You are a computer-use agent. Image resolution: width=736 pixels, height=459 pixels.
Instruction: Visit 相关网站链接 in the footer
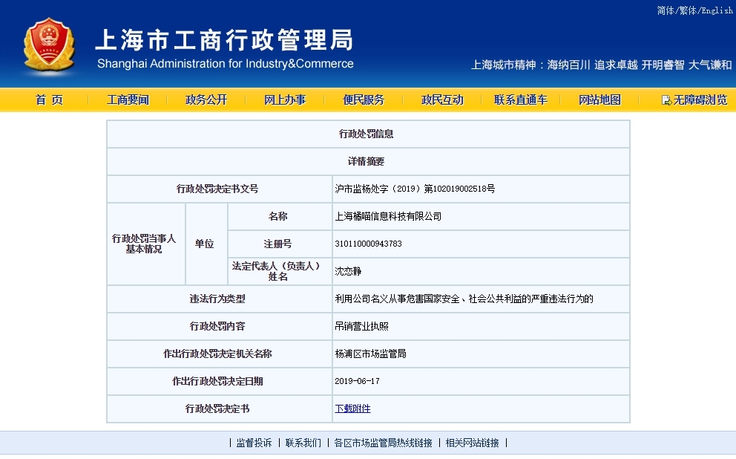click(x=472, y=443)
